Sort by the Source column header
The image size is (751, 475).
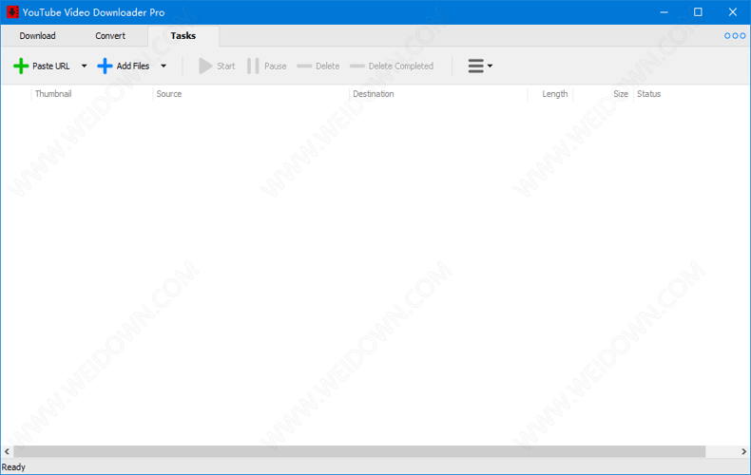(x=169, y=94)
